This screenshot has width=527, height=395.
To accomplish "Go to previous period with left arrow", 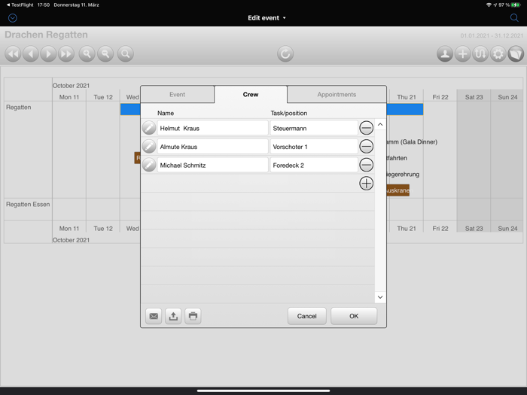I will point(31,53).
